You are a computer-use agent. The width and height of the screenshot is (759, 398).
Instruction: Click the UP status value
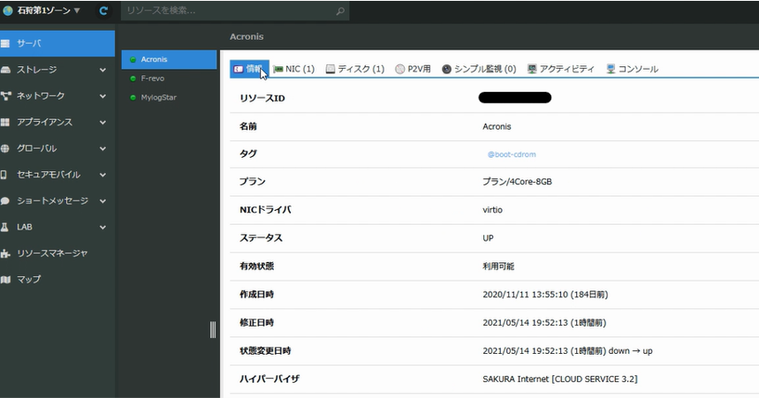[x=488, y=238]
